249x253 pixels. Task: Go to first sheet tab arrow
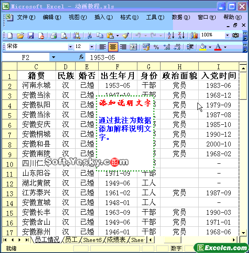(5, 240)
